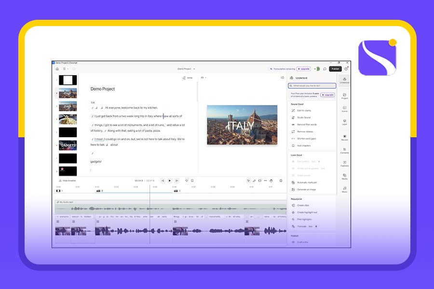Click the black Publish button
This screenshot has height=289, width=434.
click(336, 69)
